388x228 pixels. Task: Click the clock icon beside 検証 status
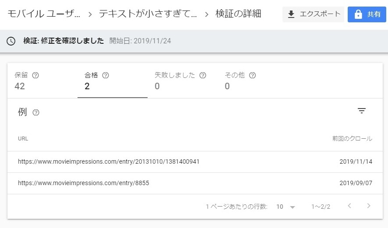click(x=11, y=41)
